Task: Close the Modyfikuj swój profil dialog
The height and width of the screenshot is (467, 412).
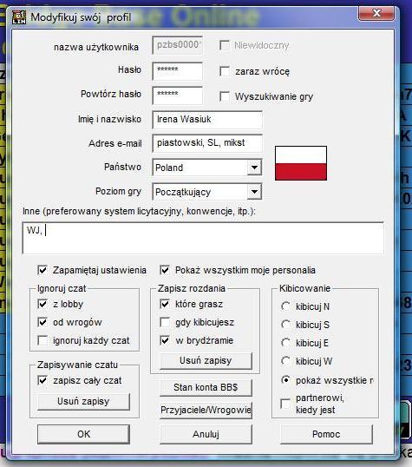Action: point(376,13)
